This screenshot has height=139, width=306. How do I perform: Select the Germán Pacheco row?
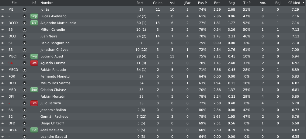[x=153, y=116]
